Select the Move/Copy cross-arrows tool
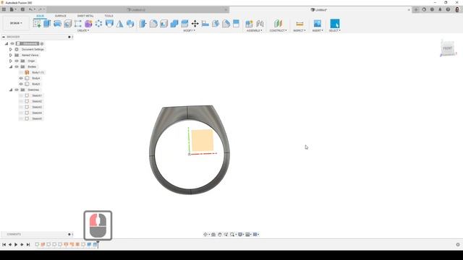 (x=195, y=24)
